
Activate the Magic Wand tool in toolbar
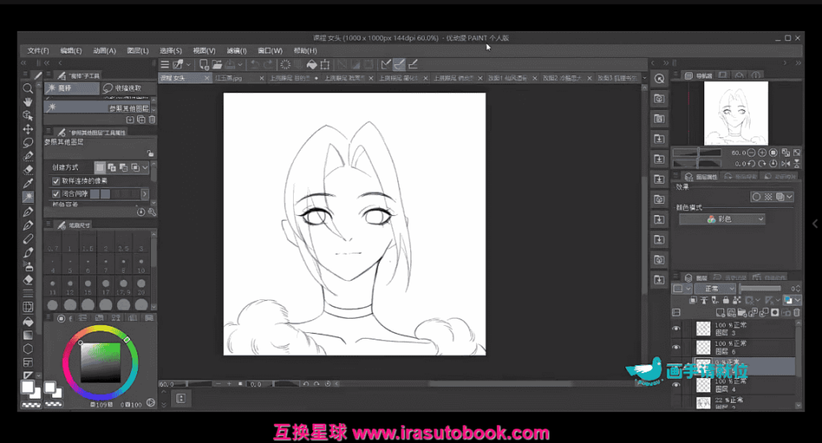28,197
